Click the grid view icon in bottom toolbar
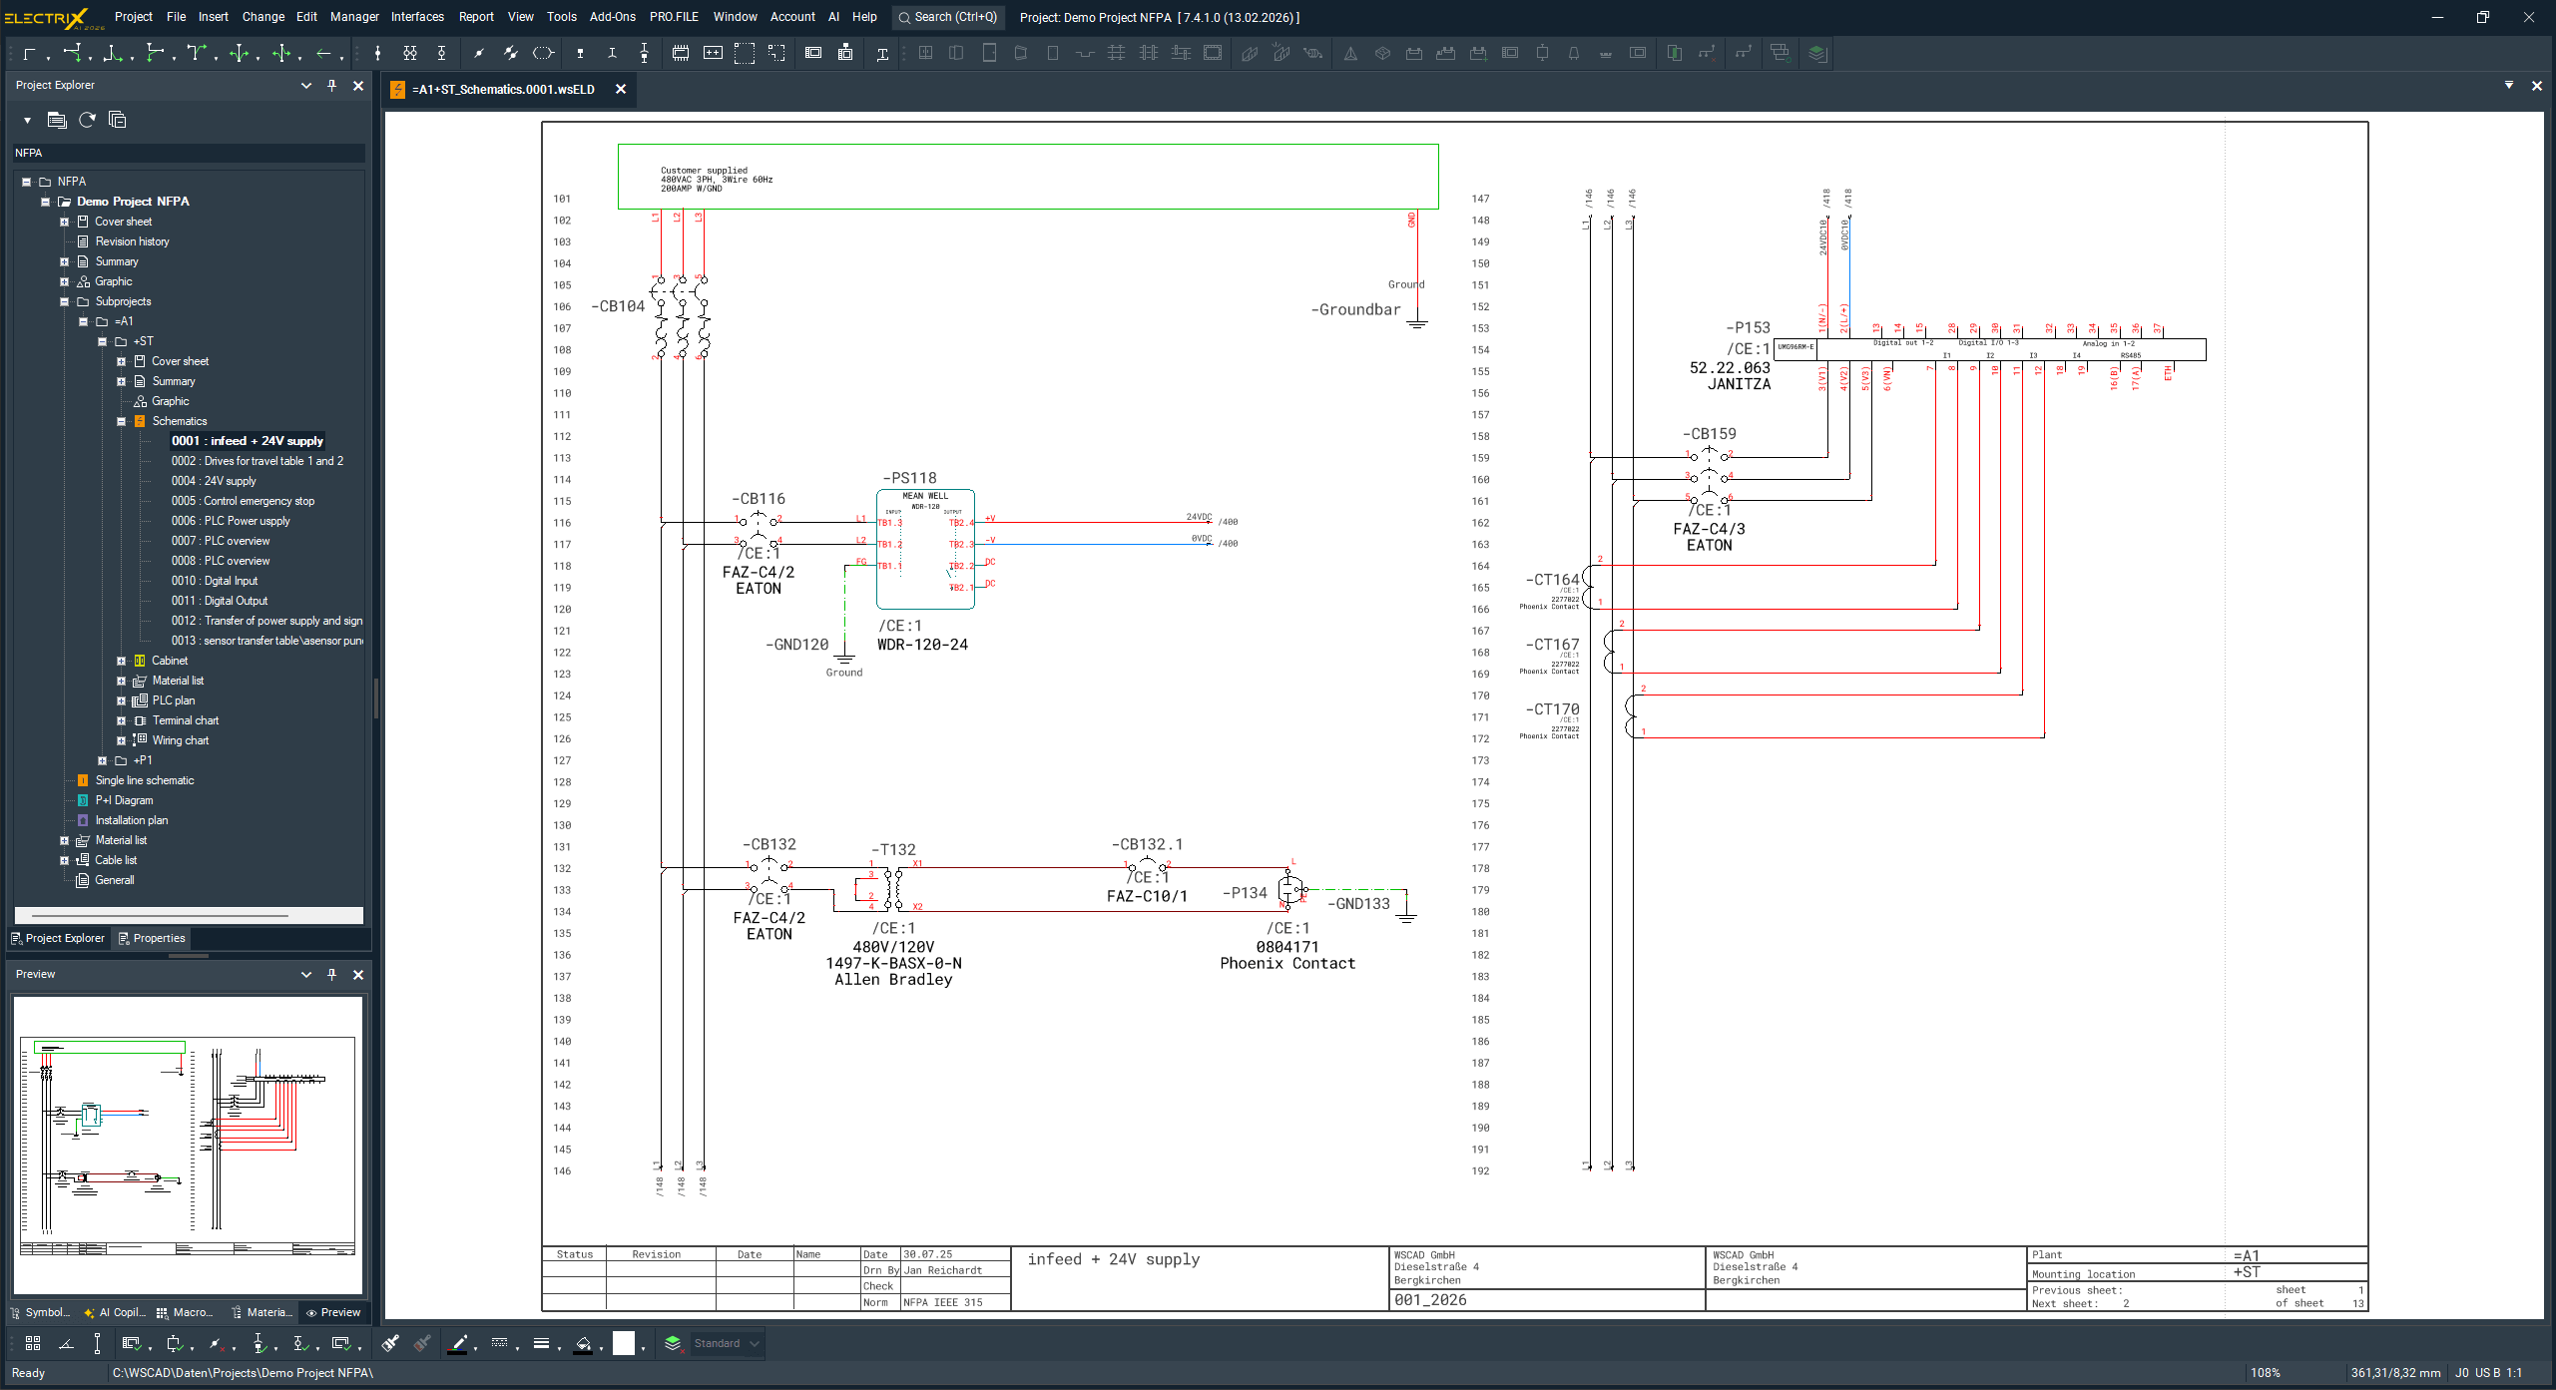 click(x=33, y=1343)
